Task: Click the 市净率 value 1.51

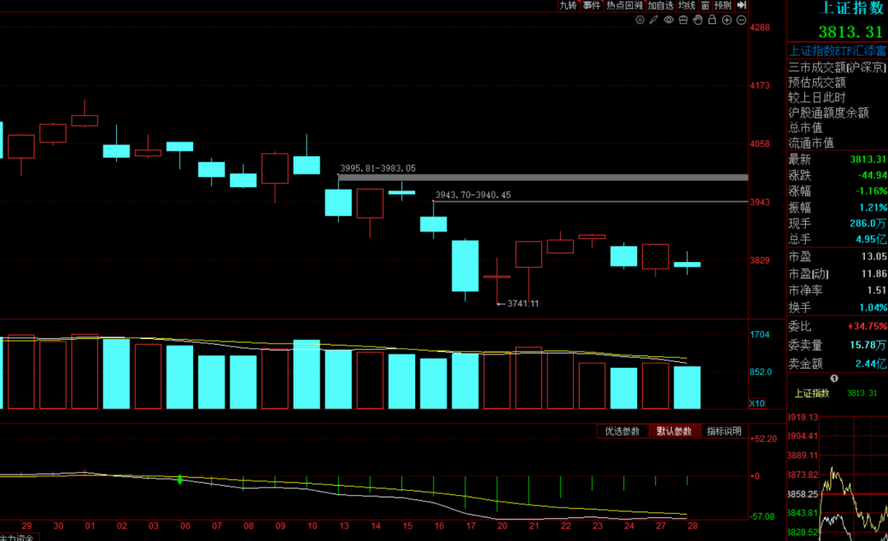Action: tap(876, 290)
